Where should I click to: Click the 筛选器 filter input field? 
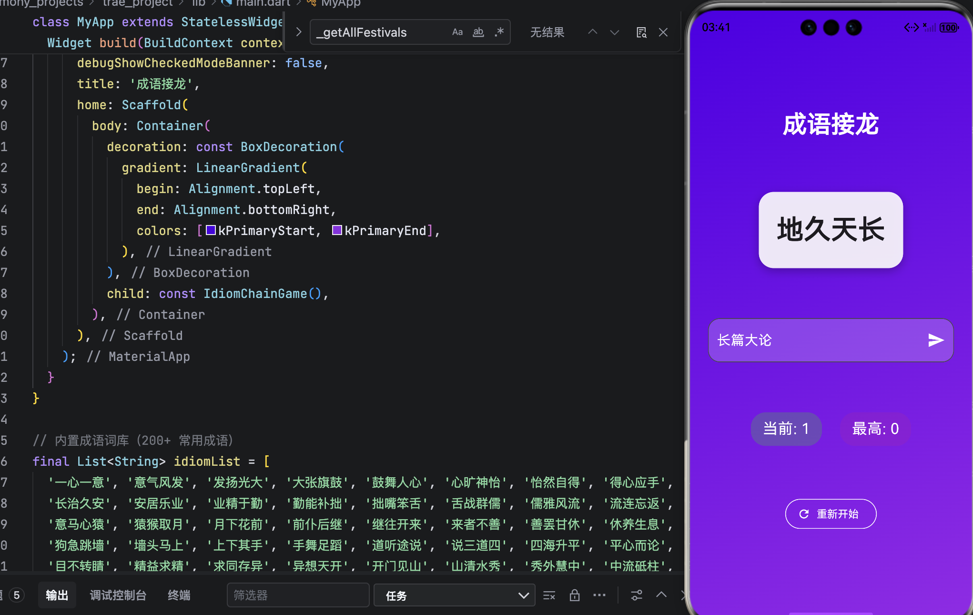298,595
